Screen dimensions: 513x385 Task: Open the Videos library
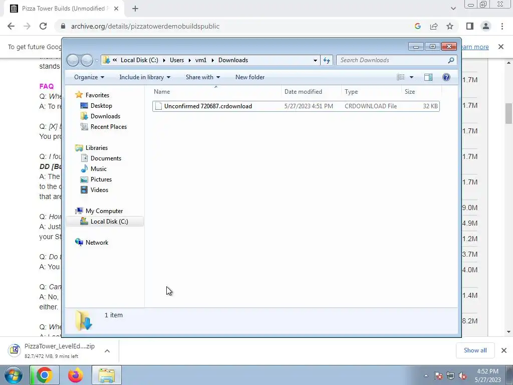pos(99,190)
